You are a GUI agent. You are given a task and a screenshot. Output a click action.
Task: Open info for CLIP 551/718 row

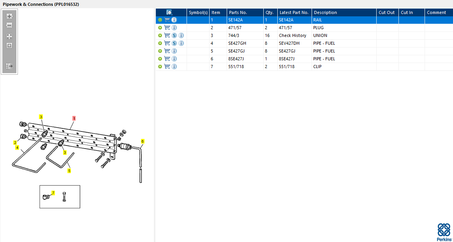[x=174, y=67]
